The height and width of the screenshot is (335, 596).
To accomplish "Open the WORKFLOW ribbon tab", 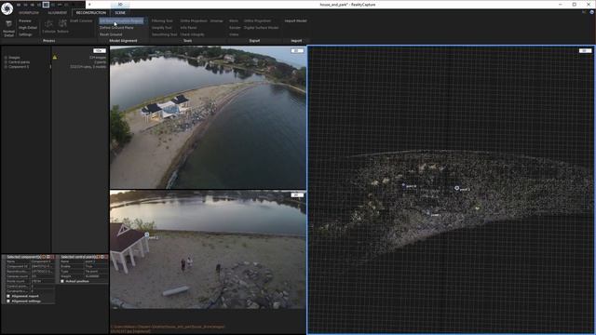I will (29, 12).
